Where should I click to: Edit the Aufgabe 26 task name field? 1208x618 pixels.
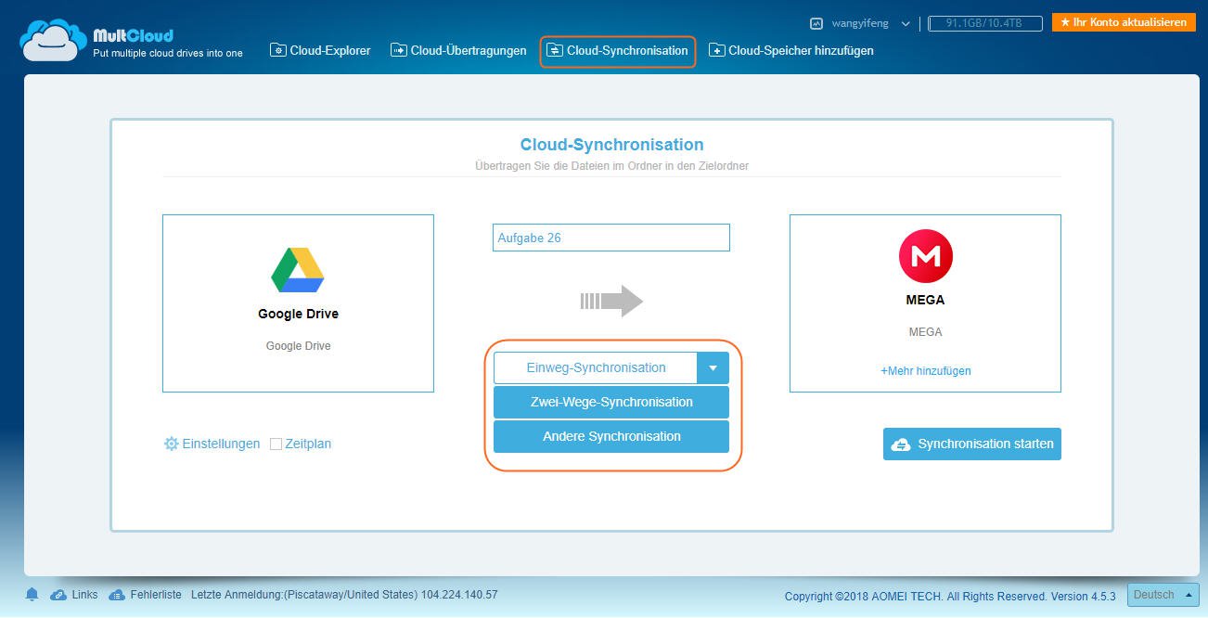(x=611, y=238)
